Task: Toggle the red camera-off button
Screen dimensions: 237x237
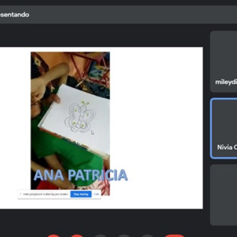Action: (77, 235)
